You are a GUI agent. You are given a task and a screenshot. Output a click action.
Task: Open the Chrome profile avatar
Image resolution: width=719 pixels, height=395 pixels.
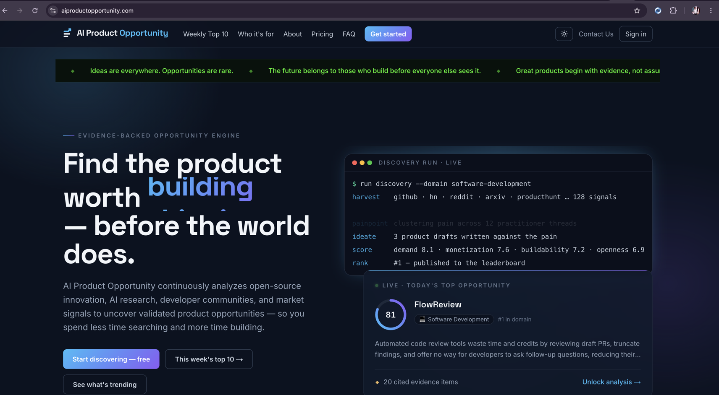click(695, 10)
